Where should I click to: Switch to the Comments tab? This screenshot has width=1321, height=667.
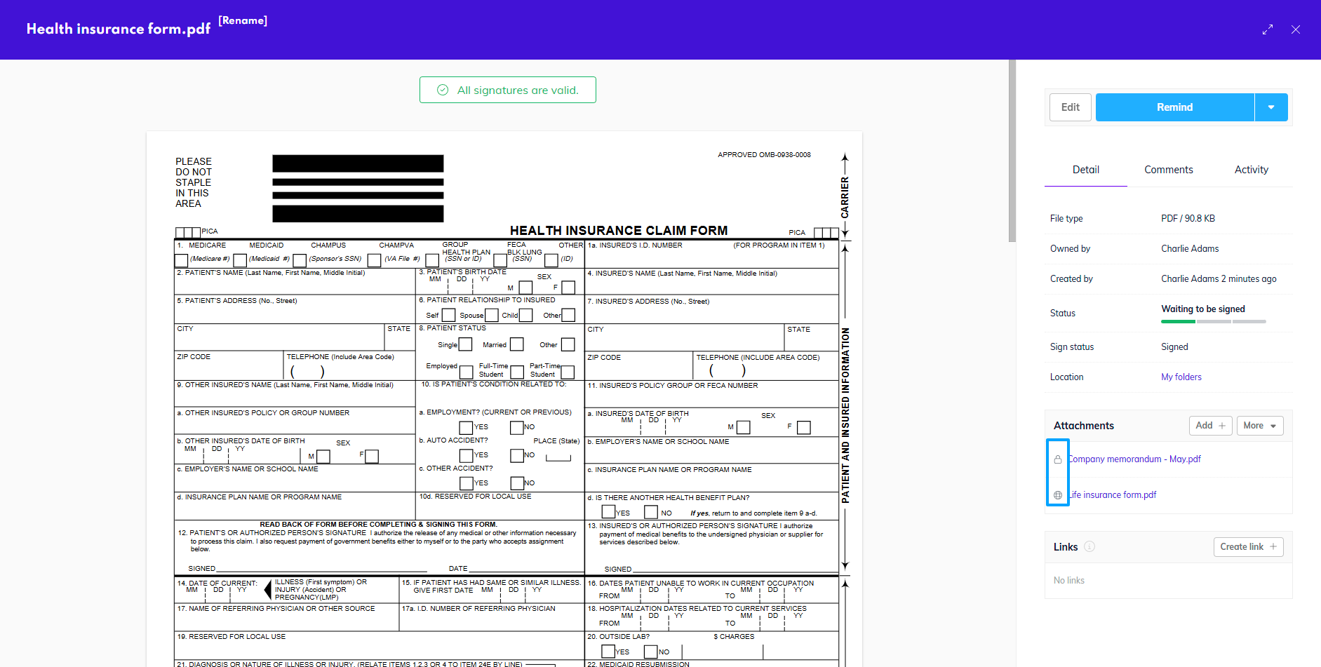1168,170
